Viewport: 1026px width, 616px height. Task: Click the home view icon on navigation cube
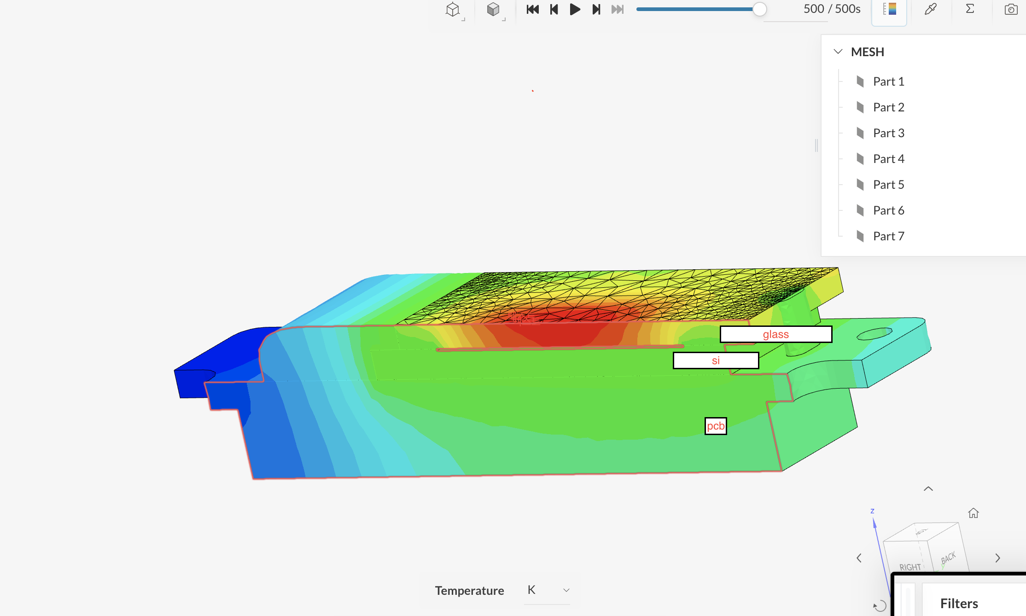[974, 512]
